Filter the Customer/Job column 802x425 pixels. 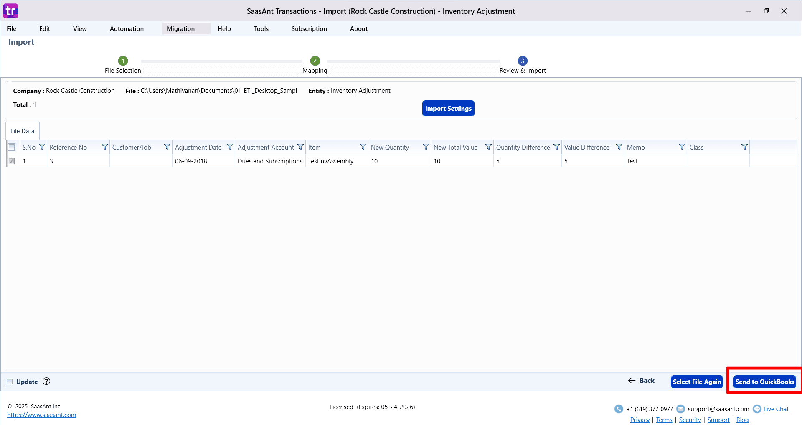167,147
